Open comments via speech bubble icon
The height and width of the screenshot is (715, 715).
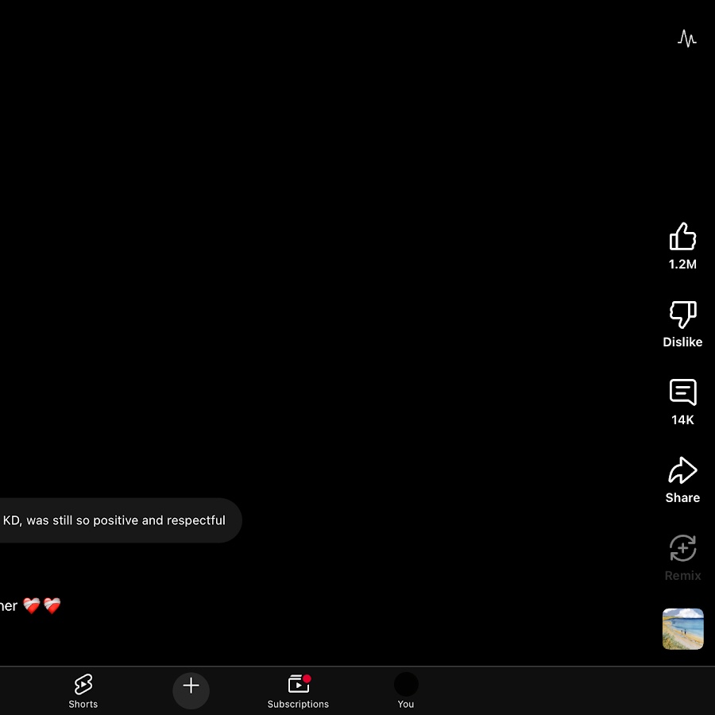pyautogui.click(x=682, y=392)
